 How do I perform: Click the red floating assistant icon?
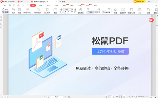pyautogui.click(x=151, y=20)
